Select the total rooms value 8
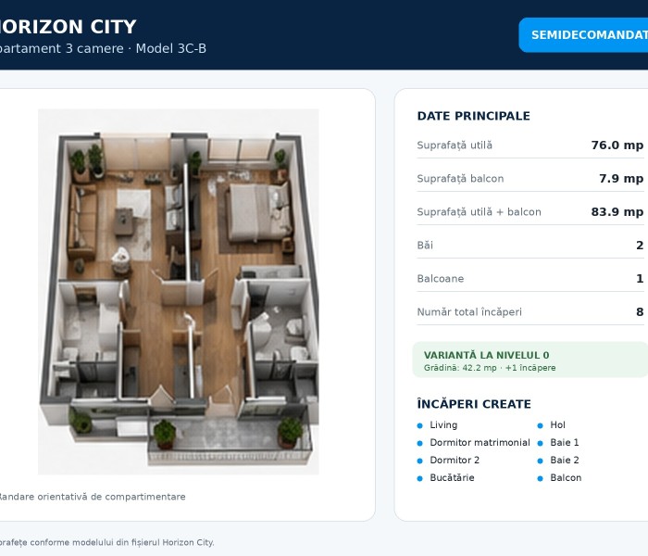Image resolution: width=648 pixels, height=556 pixels. (x=640, y=312)
